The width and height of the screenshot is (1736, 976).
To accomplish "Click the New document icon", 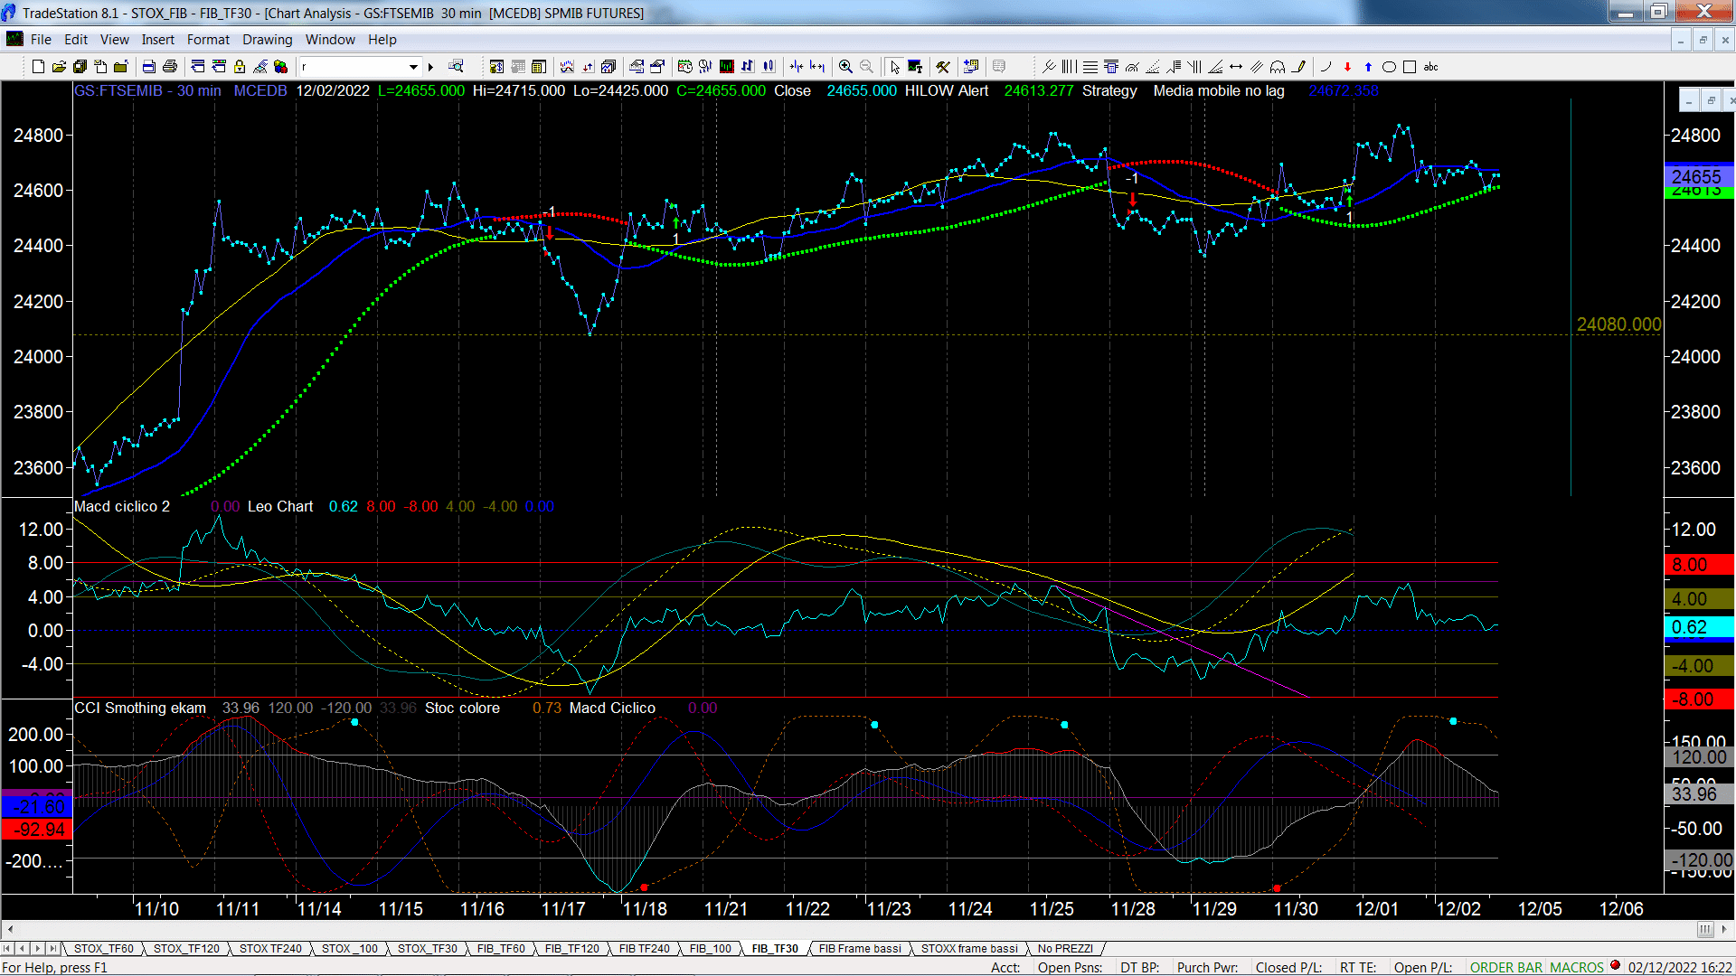I will pyautogui.click(x=38, y=67).
